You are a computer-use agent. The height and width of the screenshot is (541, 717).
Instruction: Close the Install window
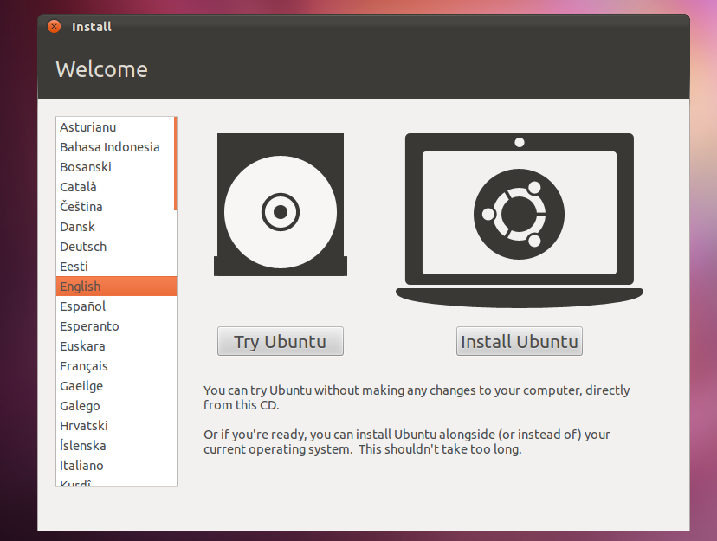coord(54,27)
